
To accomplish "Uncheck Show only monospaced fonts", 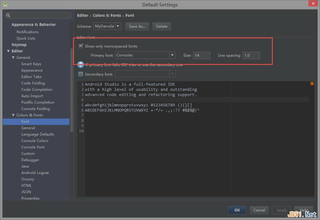I will [x=81, y=46].
